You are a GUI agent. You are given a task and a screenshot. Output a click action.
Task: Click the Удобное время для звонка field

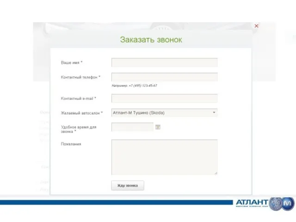[x=132, y=127]
